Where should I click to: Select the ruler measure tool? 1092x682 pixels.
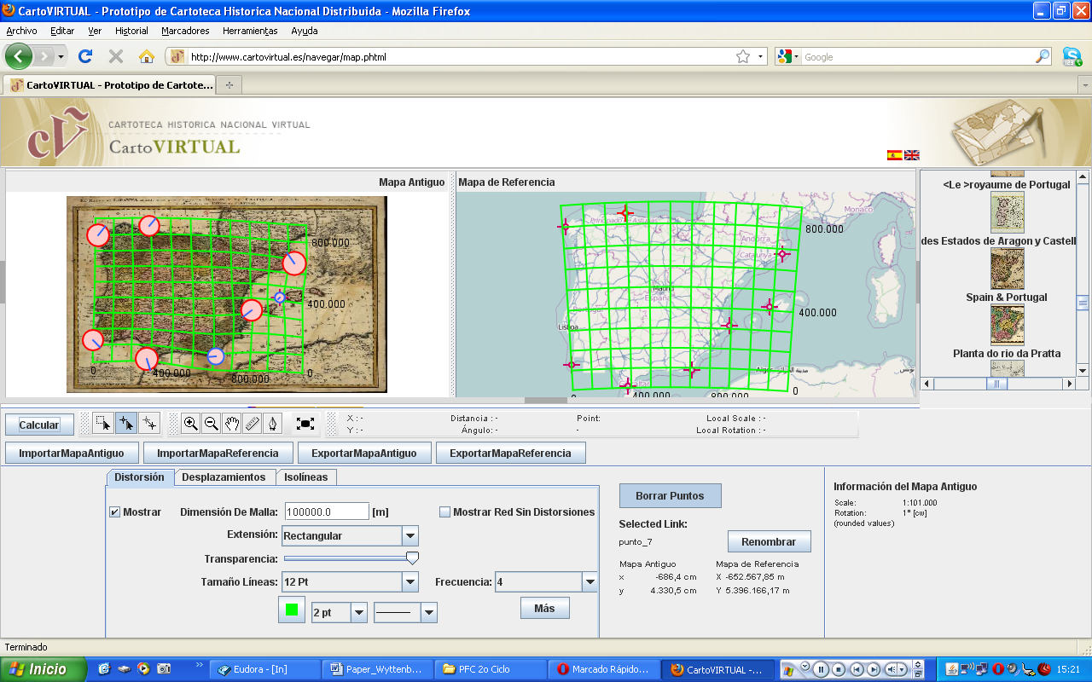click(253, 423)
